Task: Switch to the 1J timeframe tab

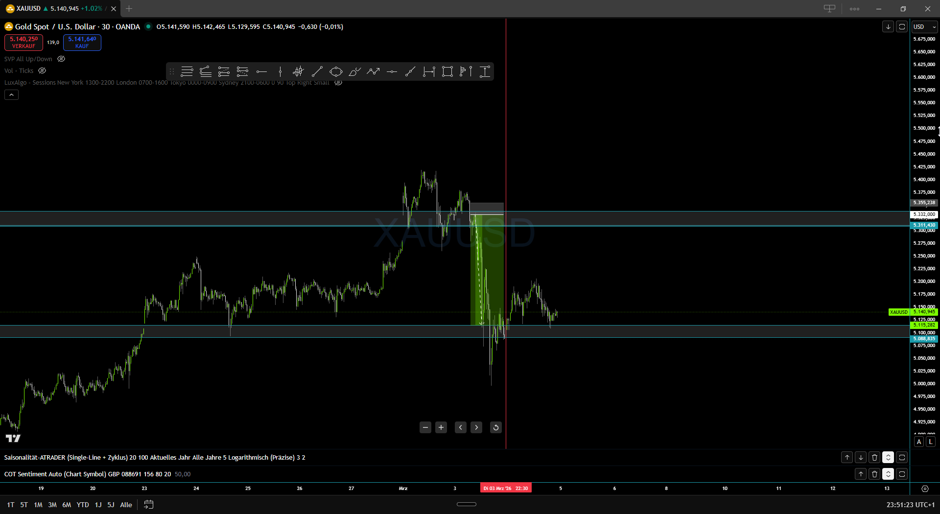Action: [x=98, y=505]
